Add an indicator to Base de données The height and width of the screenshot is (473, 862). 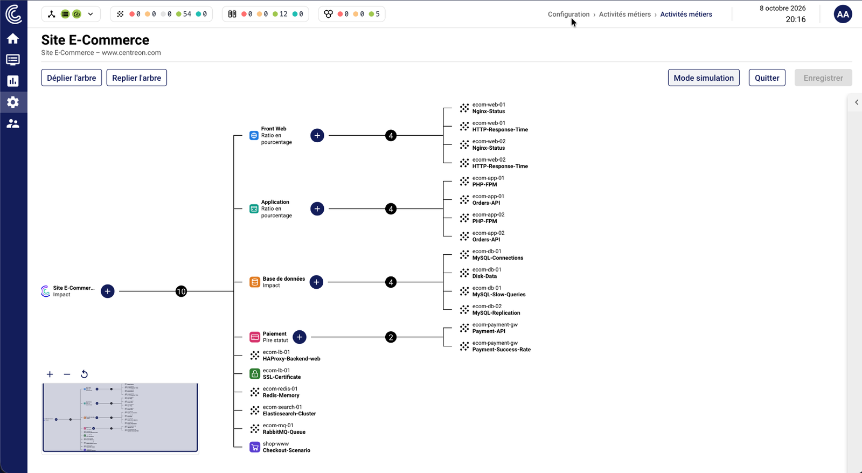[x=317, y=282]
